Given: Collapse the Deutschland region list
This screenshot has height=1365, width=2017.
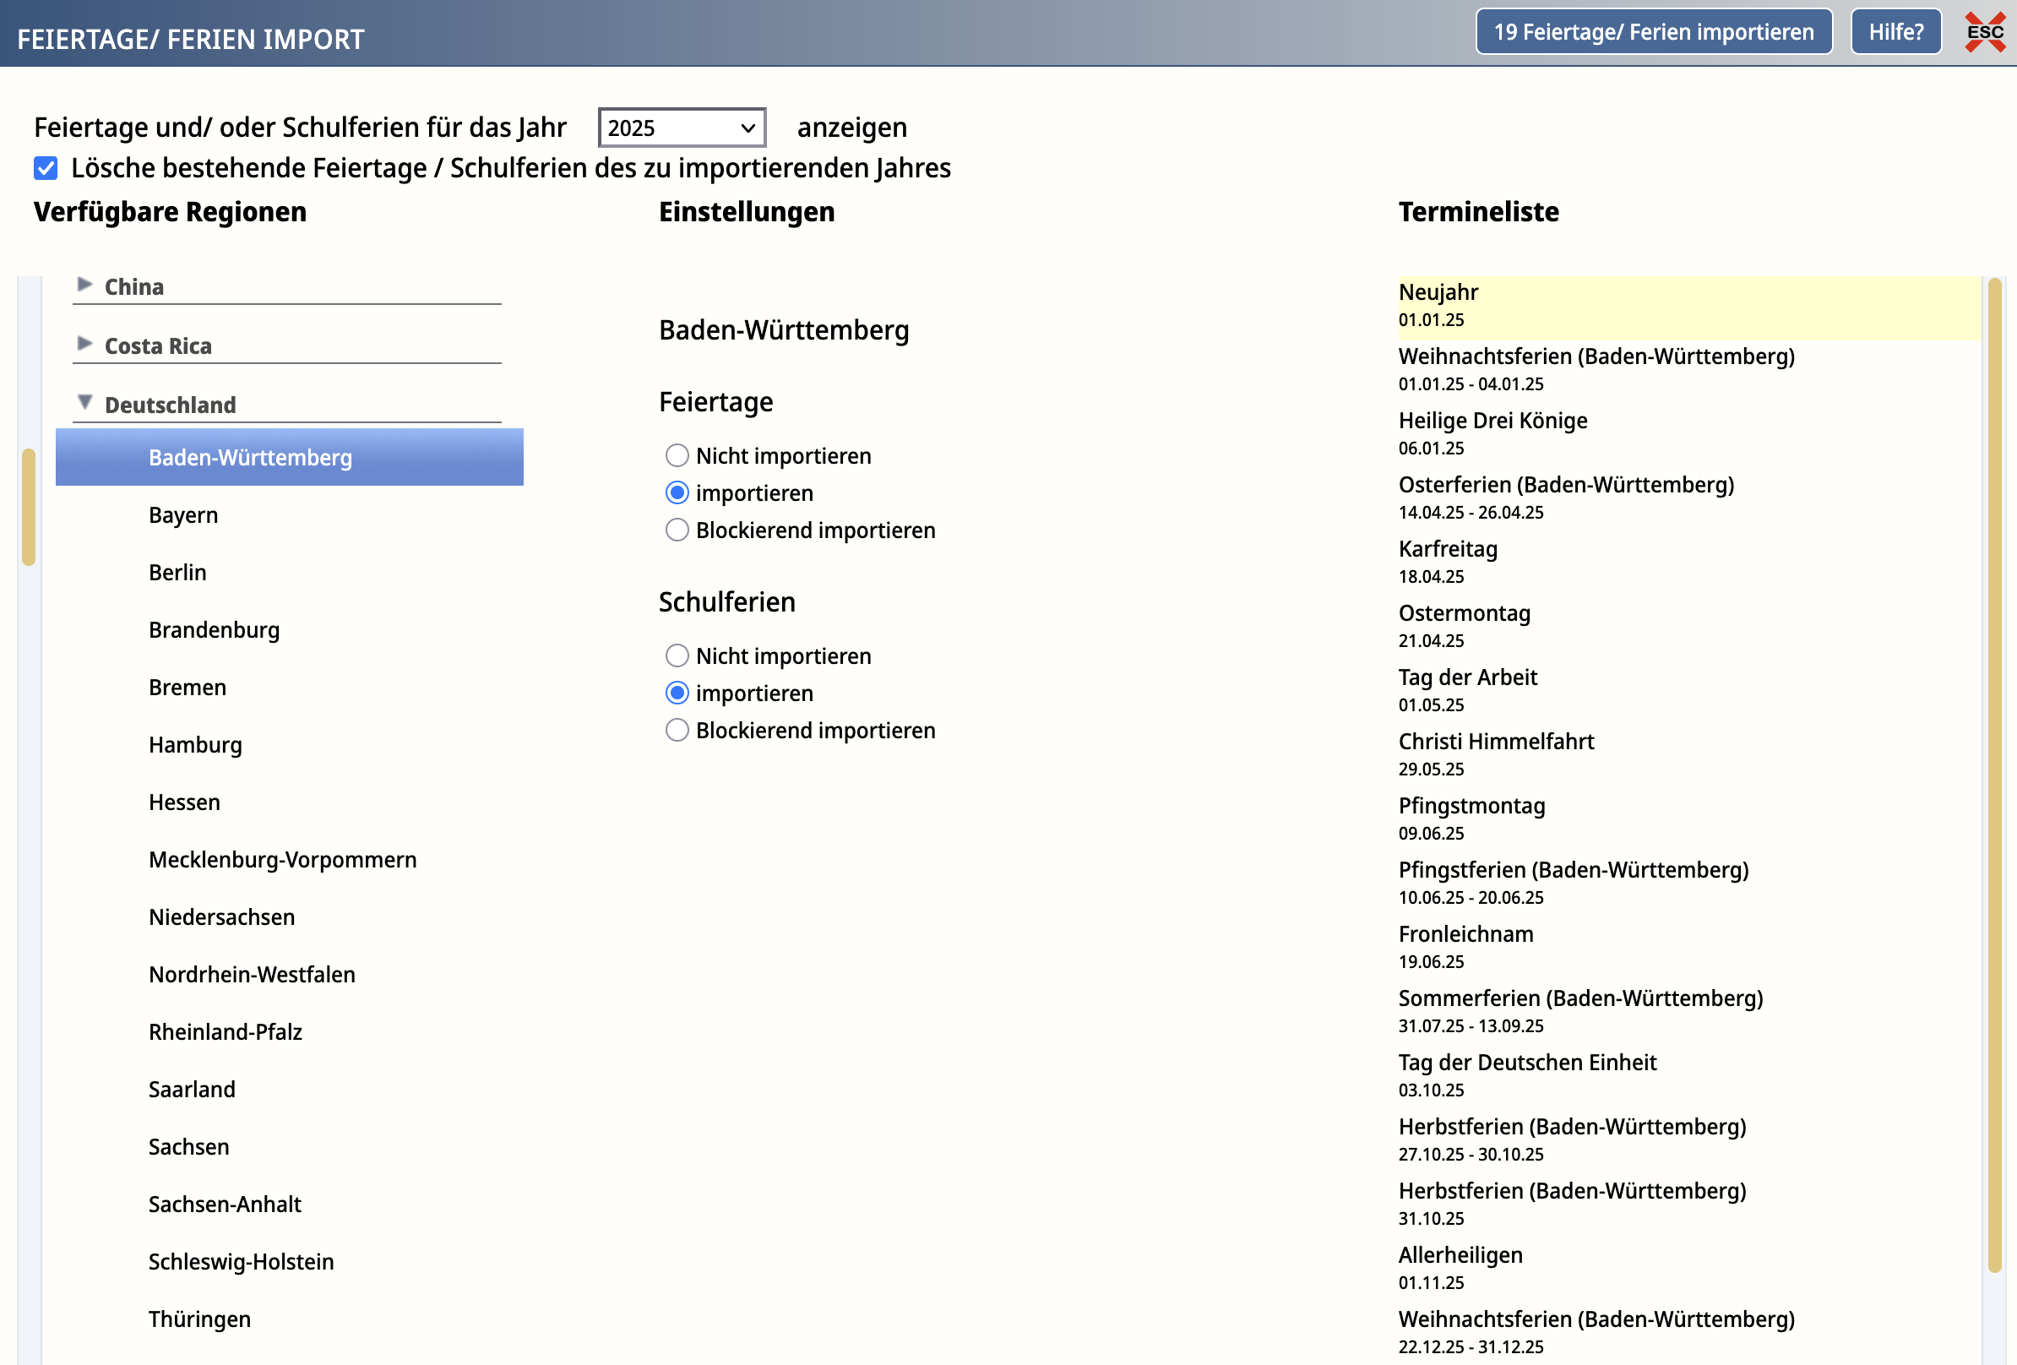Looking at the screenshot, I should 85,403.
